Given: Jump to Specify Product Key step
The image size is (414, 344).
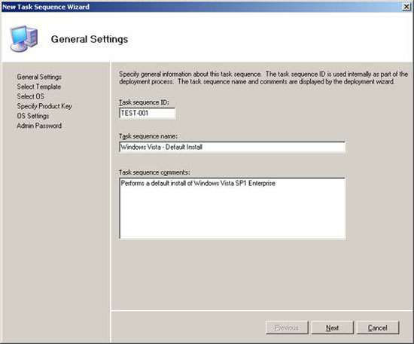Looking at the screenshot, I should (x=44, y=106).
